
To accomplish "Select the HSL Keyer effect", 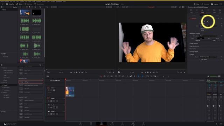I will click(x=31, y=89).
